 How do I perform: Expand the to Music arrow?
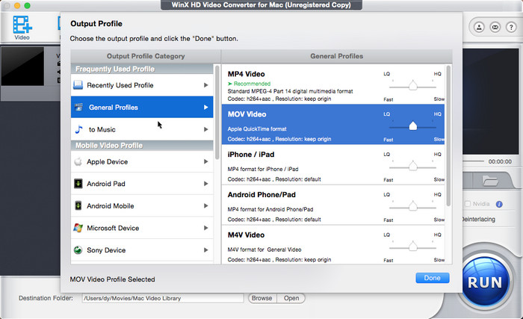205,129
